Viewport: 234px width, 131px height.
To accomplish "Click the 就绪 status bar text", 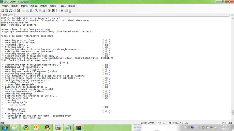I will (2, 123).
